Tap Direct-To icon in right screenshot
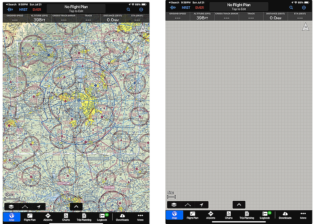316x224 pixels. (173, 8)
